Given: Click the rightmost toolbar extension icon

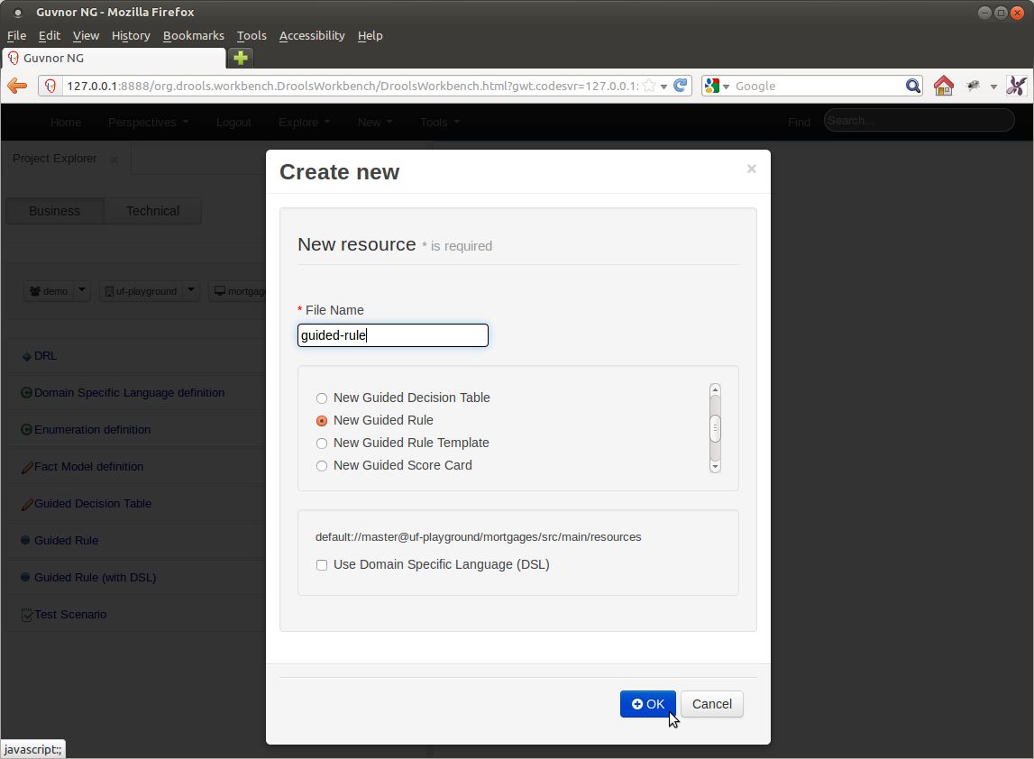Looking at the screenshot, I should [1016, 86].
